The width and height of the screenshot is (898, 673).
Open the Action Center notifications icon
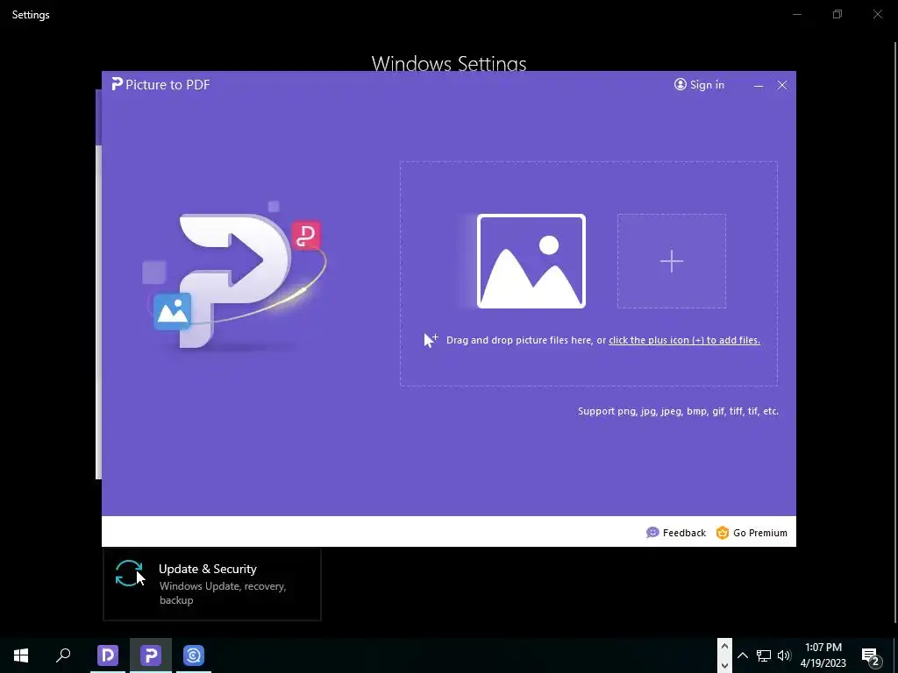pos(871,655)
